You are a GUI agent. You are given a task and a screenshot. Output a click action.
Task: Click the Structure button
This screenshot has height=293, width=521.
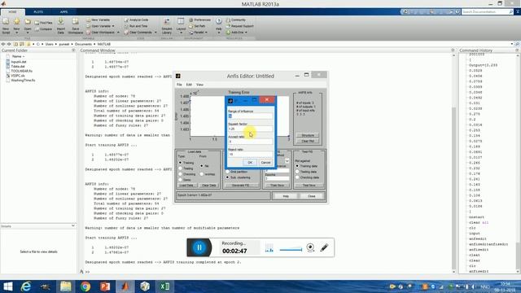pyautogui.click(x=308, y=135)
